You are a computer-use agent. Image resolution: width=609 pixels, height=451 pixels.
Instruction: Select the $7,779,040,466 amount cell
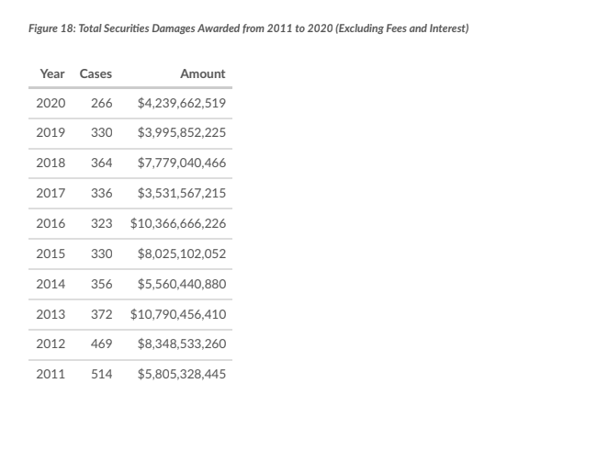[x=181, y=163]
